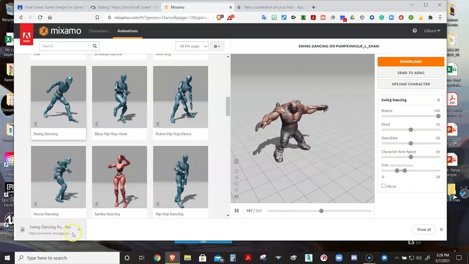Adjust the Stance slider handle
The image size is (469, 264).
tap(438, 116)
